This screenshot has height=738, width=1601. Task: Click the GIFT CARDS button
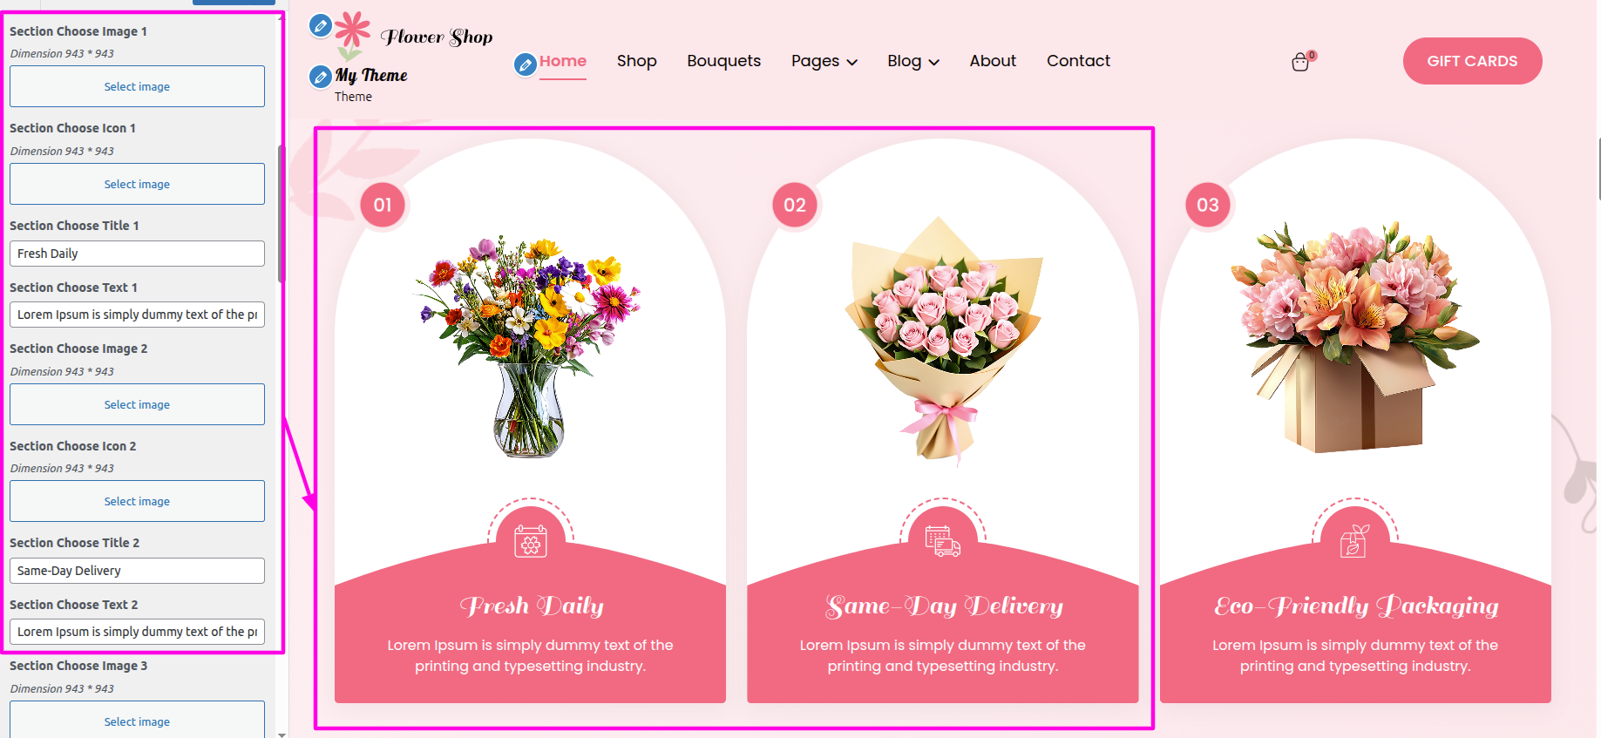(1472, 61)
